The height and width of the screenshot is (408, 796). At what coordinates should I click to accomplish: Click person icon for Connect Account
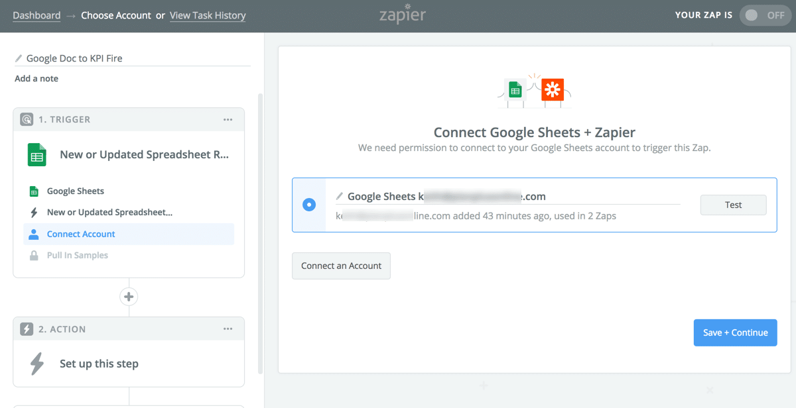(x=34, y=234)
